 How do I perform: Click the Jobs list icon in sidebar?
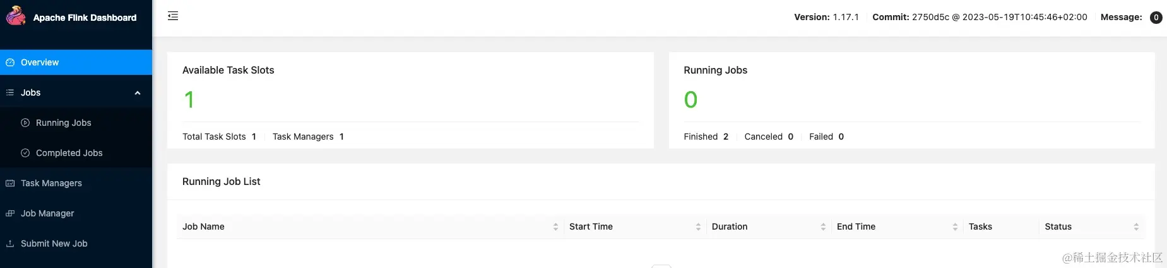tap(10, 92)
